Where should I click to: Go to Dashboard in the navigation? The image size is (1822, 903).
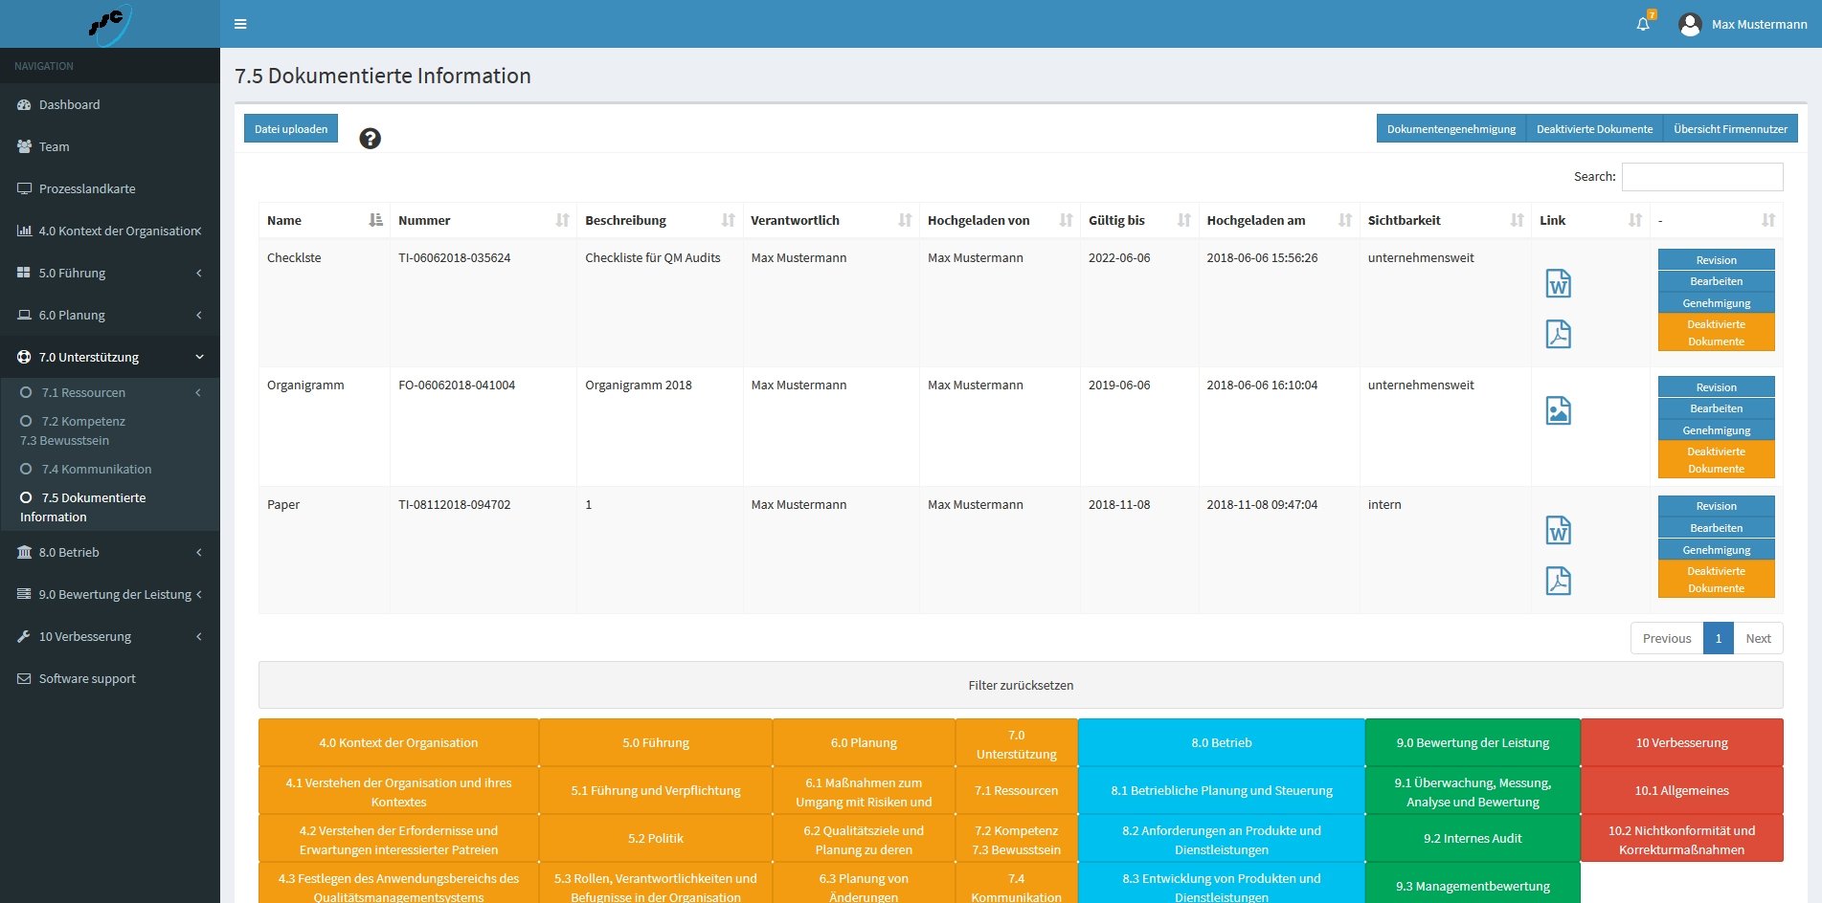(x=110, y=104)
